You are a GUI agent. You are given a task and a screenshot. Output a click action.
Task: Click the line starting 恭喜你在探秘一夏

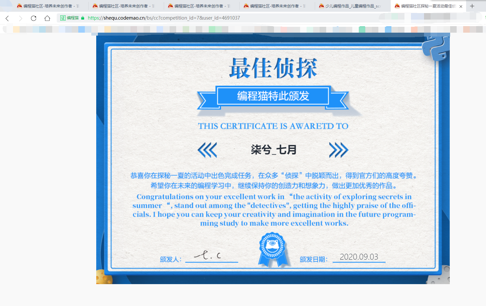click(x=273, y=176)
